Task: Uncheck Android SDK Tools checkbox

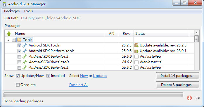Action: click(x=19, y=45)
